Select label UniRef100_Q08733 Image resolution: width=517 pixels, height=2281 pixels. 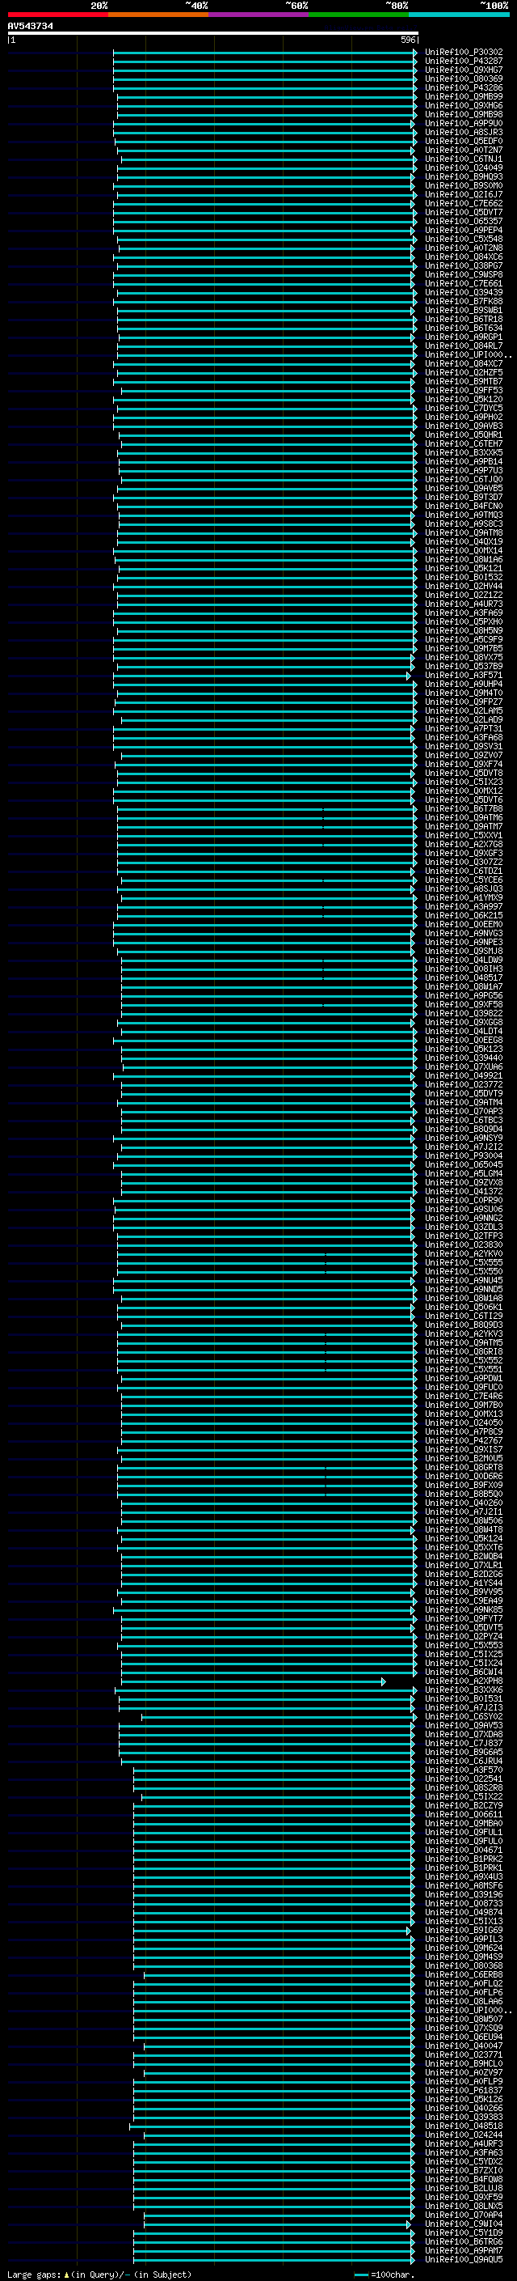[464, 1904]
